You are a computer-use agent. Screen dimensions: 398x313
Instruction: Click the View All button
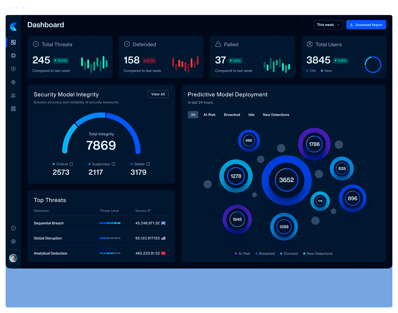pos(158,94)
